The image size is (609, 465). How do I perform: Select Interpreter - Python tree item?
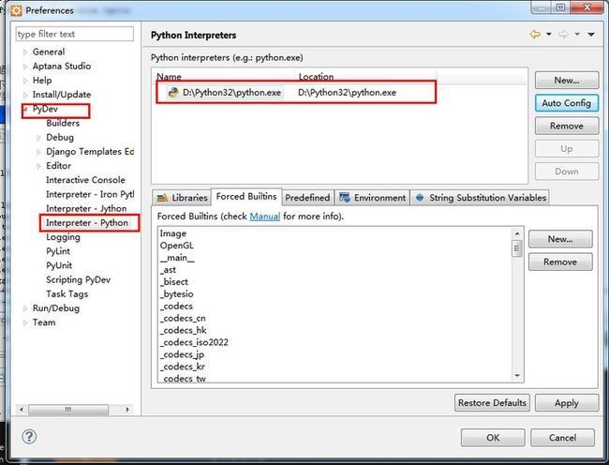pos(86,223)
